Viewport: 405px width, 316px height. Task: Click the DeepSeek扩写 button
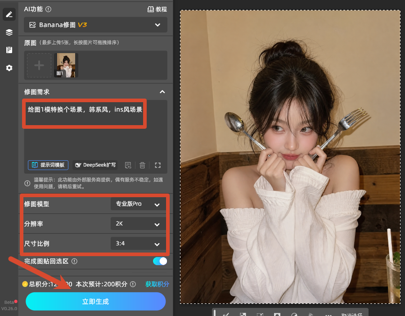click(x=95, y=165)
